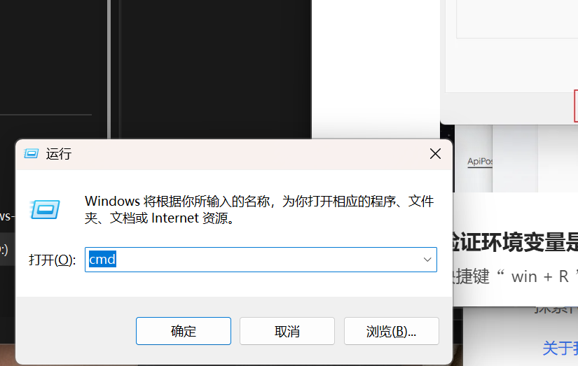Click the red outlined box at right edge
The height and width of the screenshot is (366, 578).
[x=576, y=106]
